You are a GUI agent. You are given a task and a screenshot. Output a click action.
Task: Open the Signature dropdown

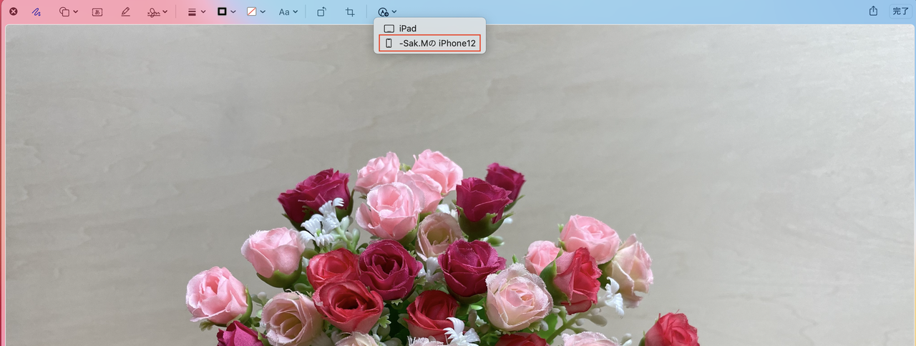point(157,12)
